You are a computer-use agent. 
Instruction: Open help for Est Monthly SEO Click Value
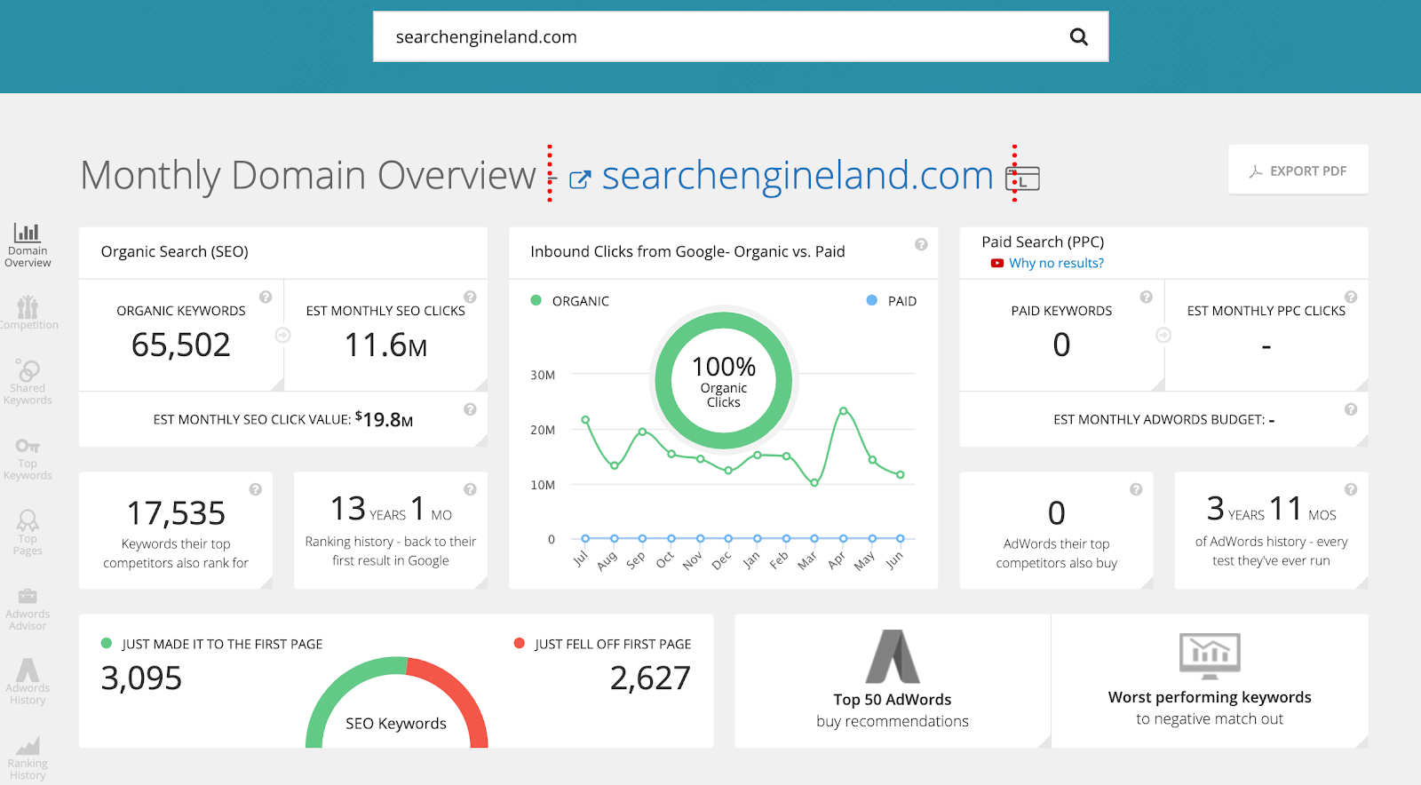pos(470,409)
